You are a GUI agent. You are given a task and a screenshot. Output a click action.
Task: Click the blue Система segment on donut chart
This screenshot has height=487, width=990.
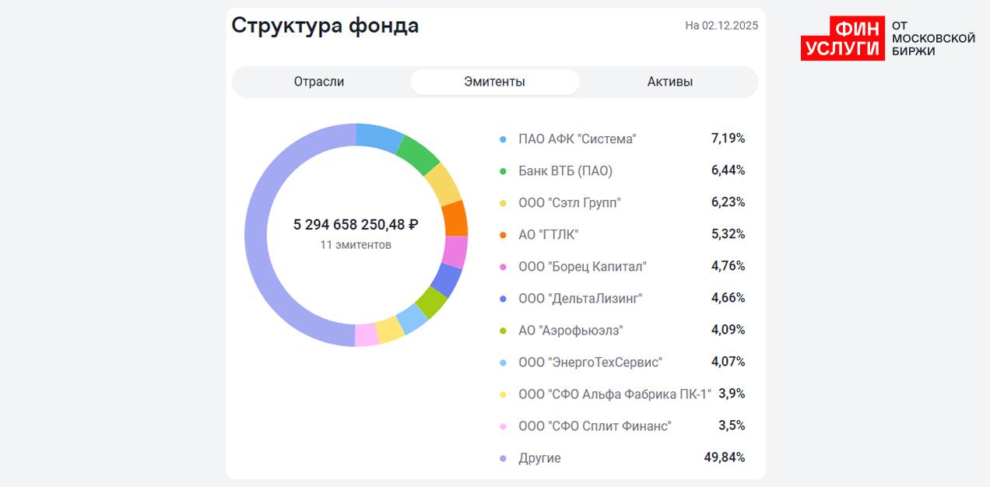(378, 137)
